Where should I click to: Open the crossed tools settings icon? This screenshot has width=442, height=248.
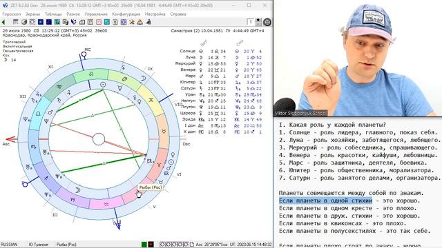(x=132, y=22)
